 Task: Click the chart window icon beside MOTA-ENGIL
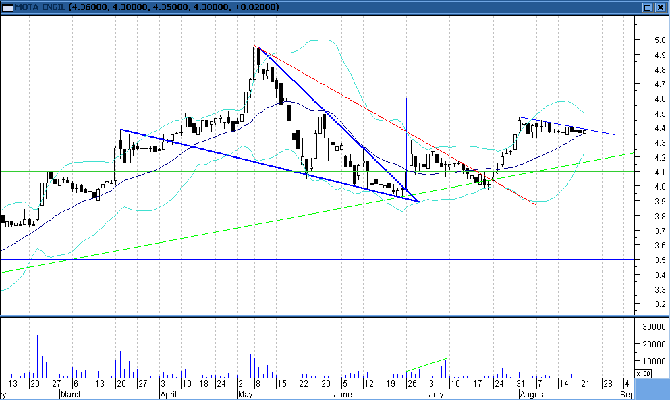(7, 7)
